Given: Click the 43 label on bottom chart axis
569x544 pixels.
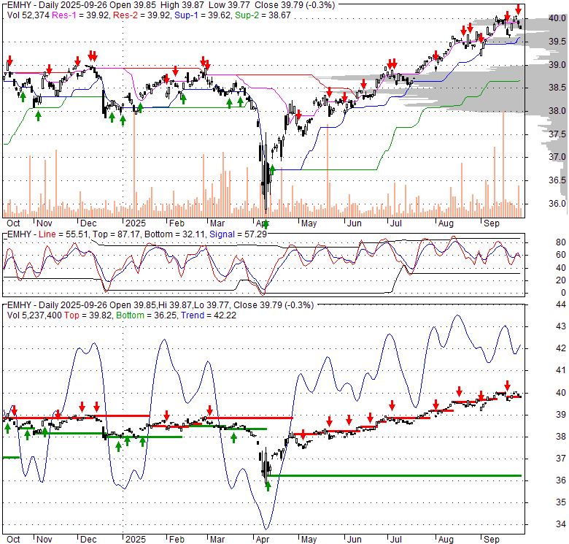Looking at the screenshot, I should click(561, 326).
